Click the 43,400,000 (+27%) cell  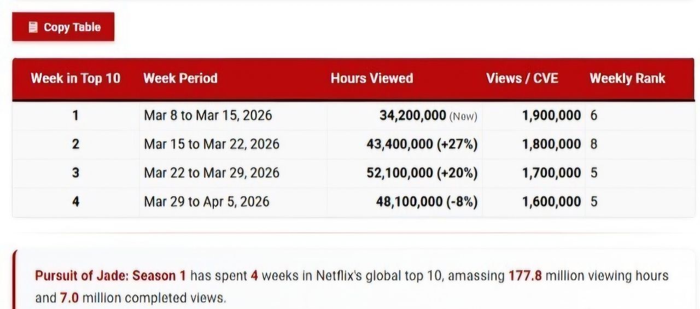click(x=422, y=144)
